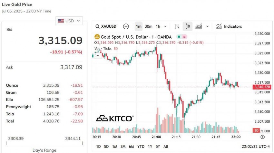Expand more chart styles chevron
The height and width of the screenshot is (153, 274).
click(207, 26)
